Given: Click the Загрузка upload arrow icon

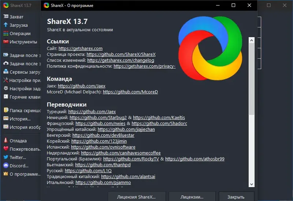Looking at the screenshot, I should 6,25.
